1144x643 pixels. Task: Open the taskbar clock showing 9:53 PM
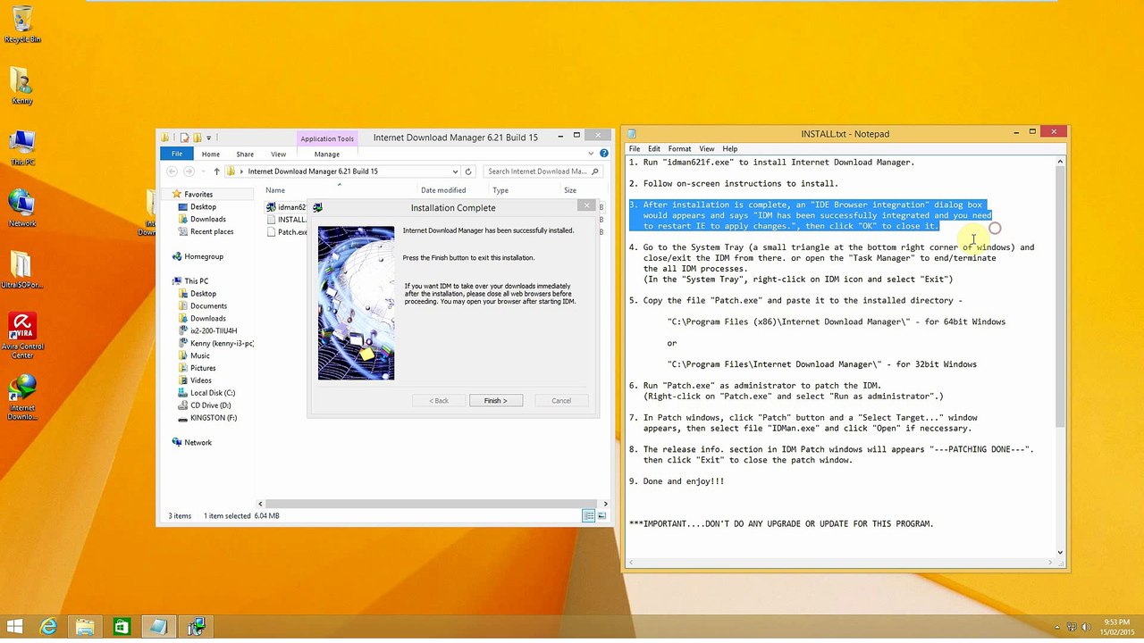tap(1116, 627)
